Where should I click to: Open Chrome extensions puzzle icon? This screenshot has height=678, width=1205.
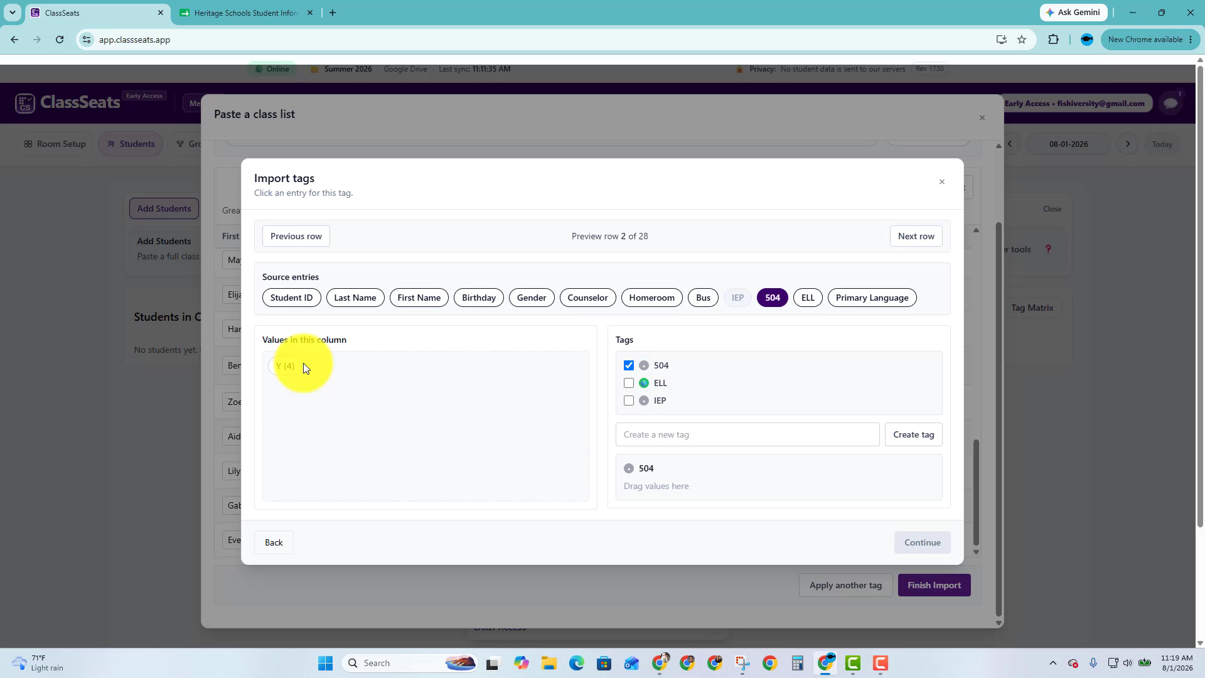click(1053, 40)
